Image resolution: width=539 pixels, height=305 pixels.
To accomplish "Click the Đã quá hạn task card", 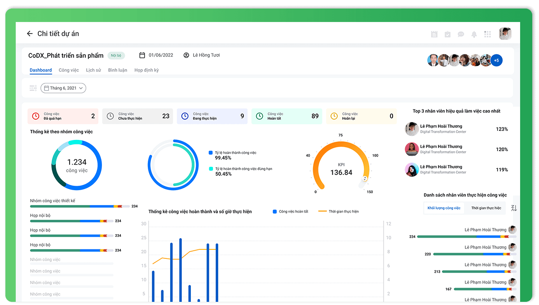I will pos(63,116).
